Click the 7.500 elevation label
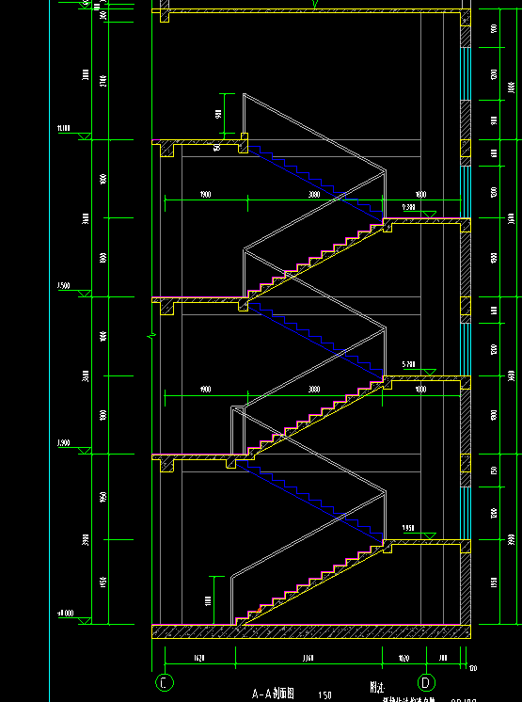 pyautogui.click(x=64, y=286)
